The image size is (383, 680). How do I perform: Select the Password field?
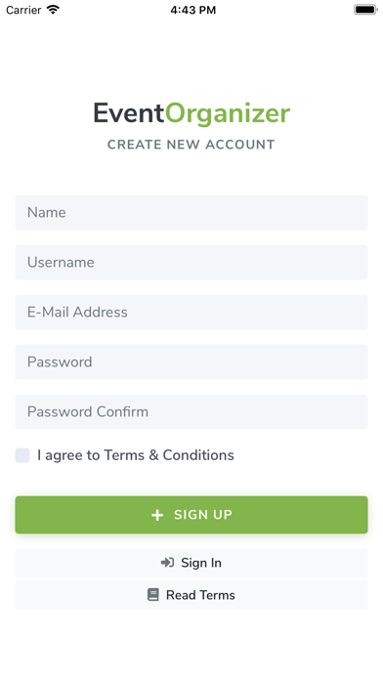(x=191, y=362)
